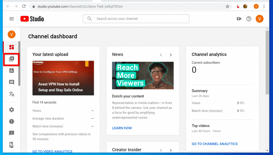
Task: Open the Help question mark icon
Action: tap(249, 19)
